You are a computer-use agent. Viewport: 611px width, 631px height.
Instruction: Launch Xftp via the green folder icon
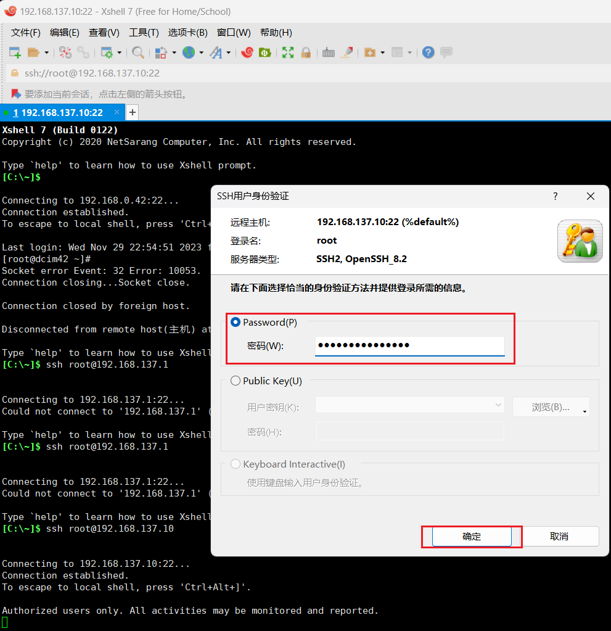264,52
